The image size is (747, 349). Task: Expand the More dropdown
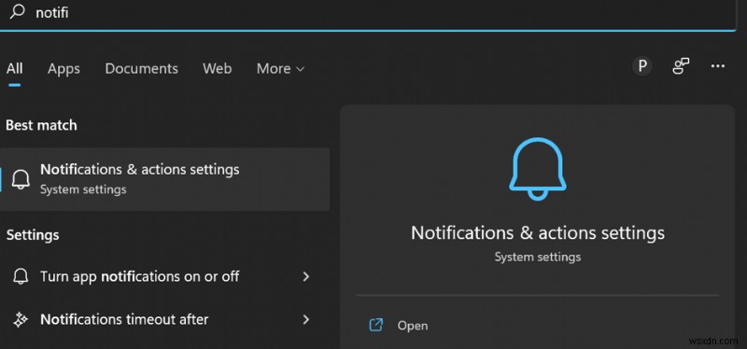(280, 68)
